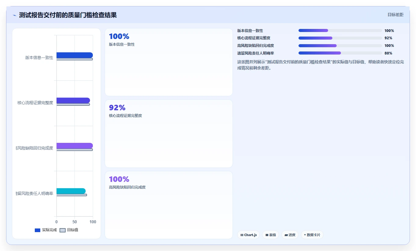Open the 核心流程证据完整度 92% data card

coord(169,133)
